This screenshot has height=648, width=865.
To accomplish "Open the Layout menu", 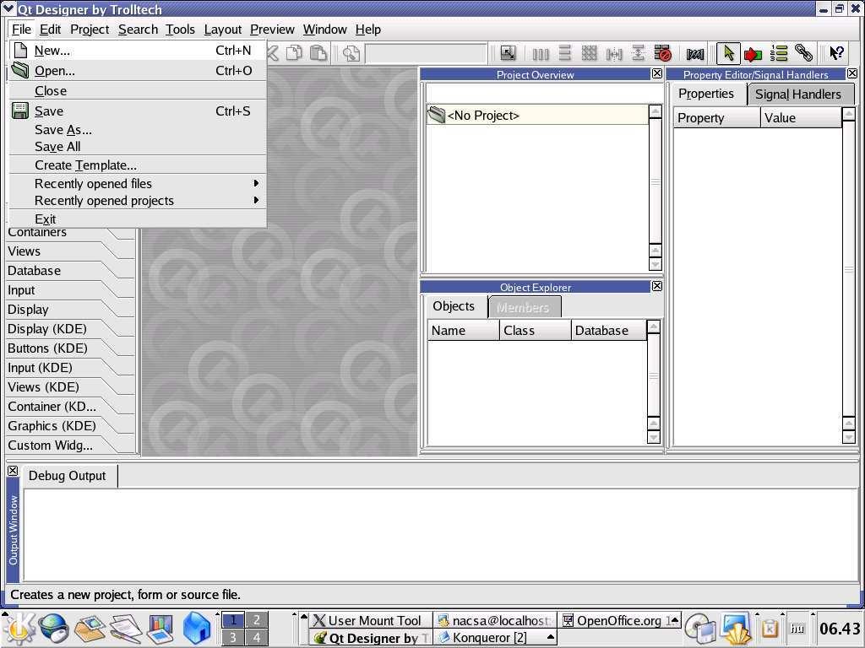I will (222, 30).
